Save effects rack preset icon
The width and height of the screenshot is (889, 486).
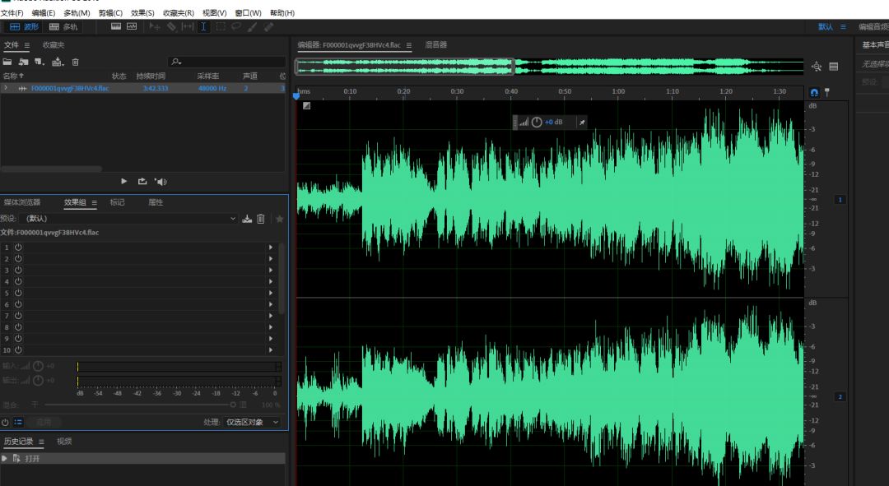(247, 219)
